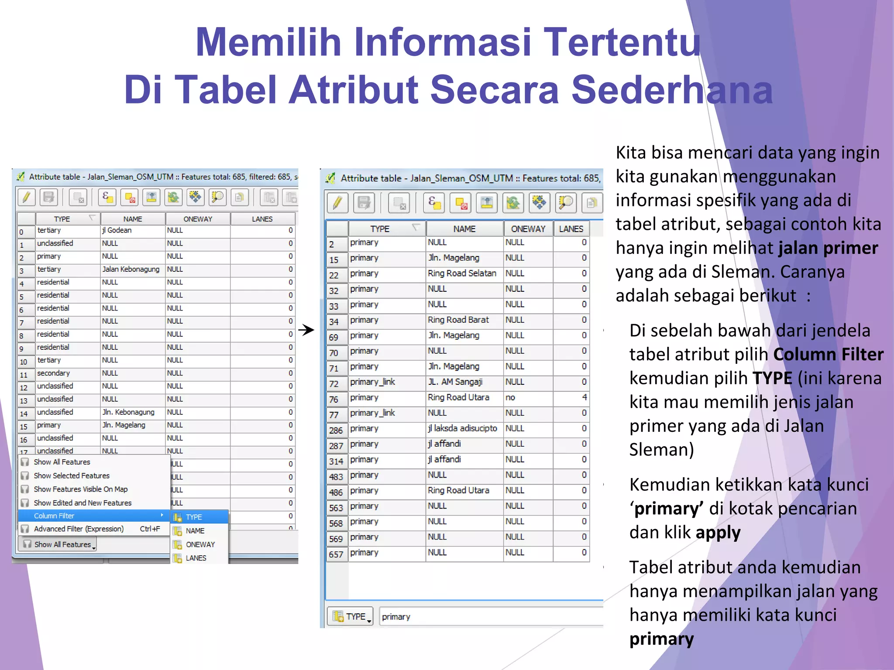
Task: Click delete column icon in left table toolbar
Action: click(x=269, y=198)
